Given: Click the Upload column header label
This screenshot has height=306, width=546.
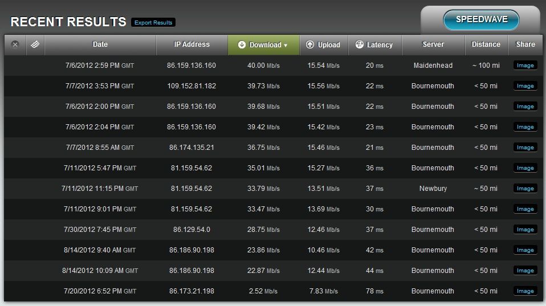Looking at the screenshot, I should (329, 45).
